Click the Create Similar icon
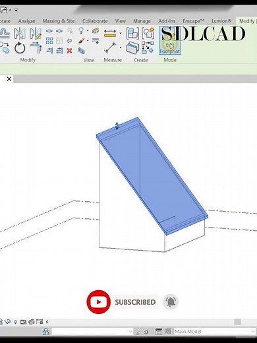Image resolution: width=257 pixels, height=343 pixels. [148, 47]
